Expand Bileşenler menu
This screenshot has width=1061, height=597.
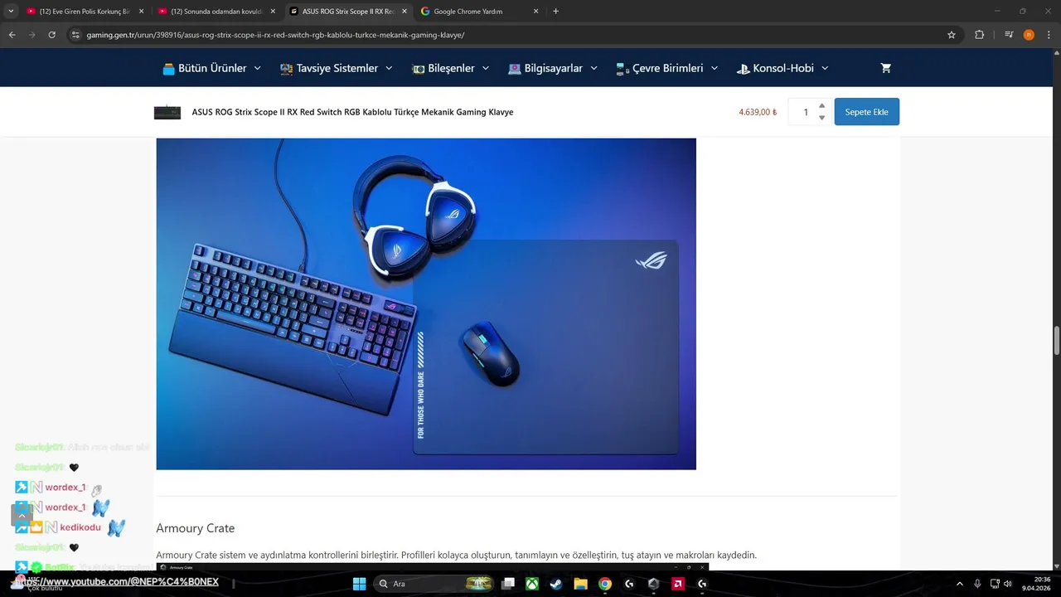click(450, 68)
